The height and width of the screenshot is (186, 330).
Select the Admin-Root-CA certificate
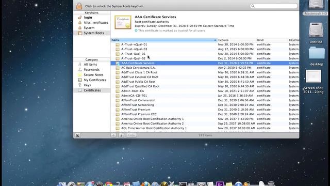point(205,91)
